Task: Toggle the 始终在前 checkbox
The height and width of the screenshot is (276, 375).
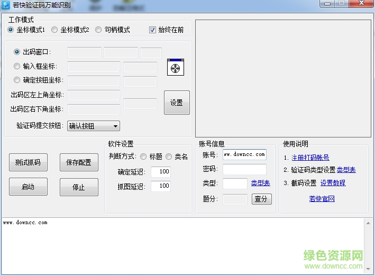Action: coord(152,30)
